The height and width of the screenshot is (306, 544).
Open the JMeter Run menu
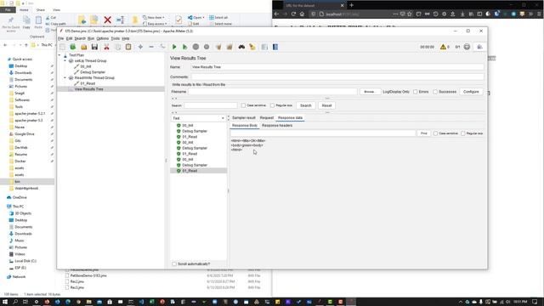pyautogui.click(x=91, y=38)
